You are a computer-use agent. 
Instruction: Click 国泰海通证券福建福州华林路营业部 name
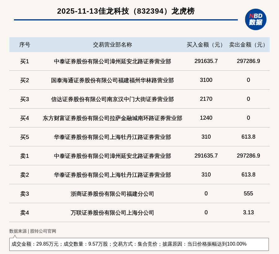[x=112, y=80]
